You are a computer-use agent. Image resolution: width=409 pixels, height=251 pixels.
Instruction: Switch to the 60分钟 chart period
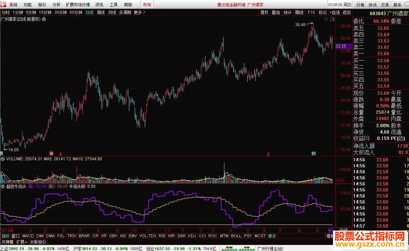[76, 12]
